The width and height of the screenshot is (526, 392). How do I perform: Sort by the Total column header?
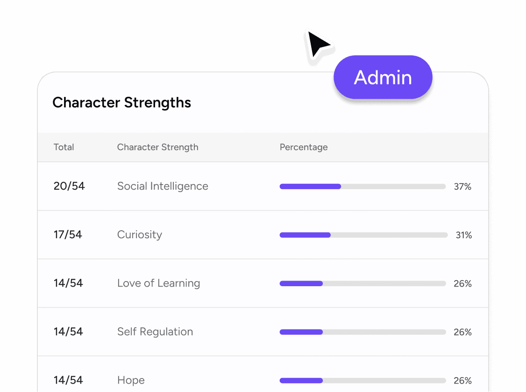point(64,147)
